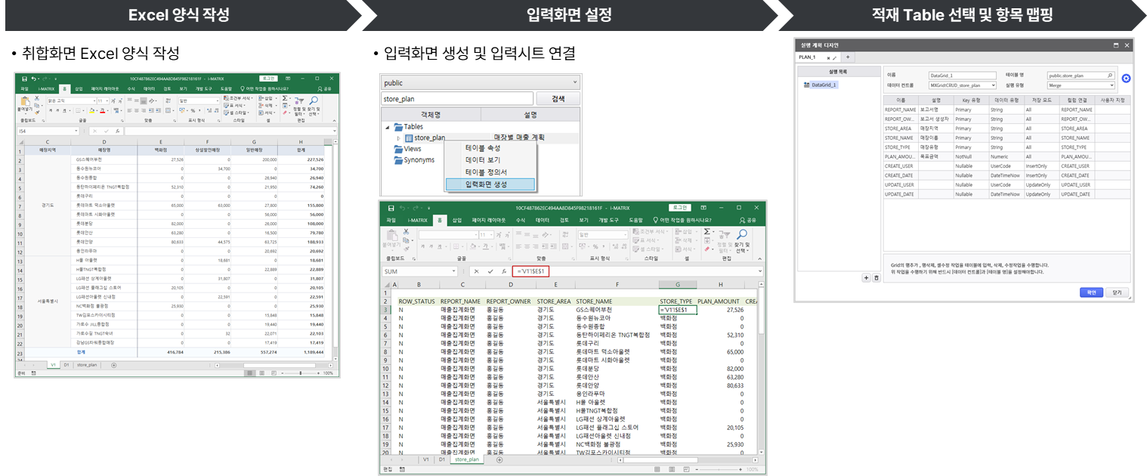This screenshot has height=476, width=1147.
Task: Switch to V1 sheet tab in left Excel
Action: coord(54,364)
